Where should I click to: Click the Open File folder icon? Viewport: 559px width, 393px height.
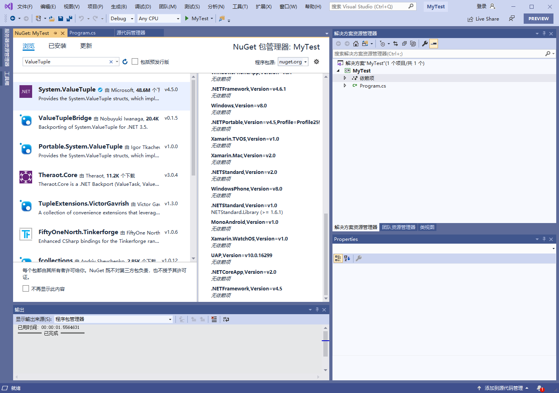coord(52,19)
